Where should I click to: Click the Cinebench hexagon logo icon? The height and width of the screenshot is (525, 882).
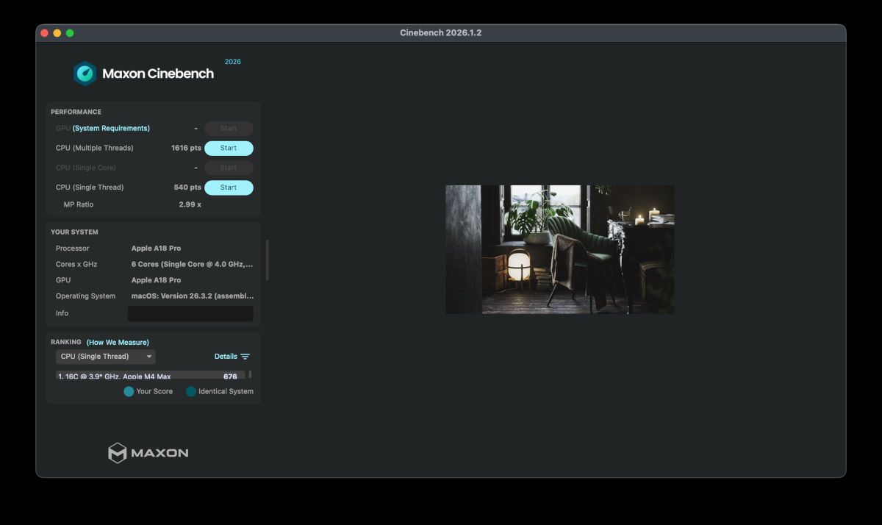tap(85, 74)
